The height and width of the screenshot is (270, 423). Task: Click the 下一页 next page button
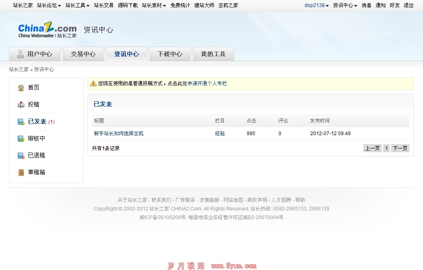[400, 148]
